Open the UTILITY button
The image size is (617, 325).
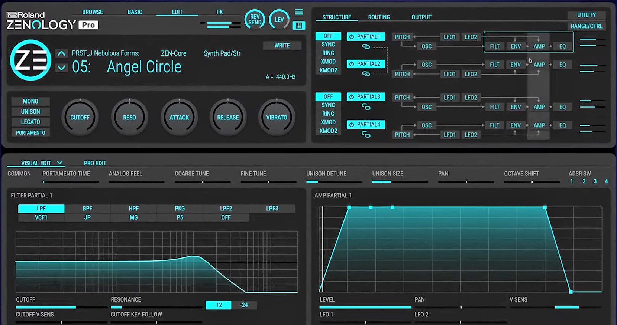click(x=586, y=15)
